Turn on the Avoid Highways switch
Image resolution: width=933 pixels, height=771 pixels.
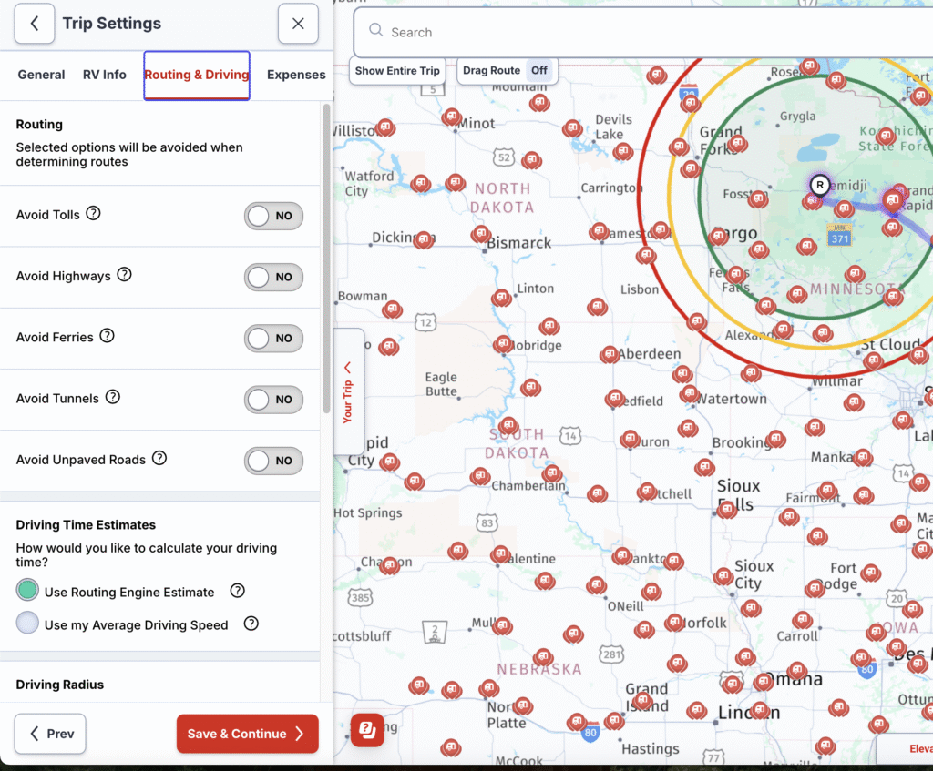[x=273, y=277]
